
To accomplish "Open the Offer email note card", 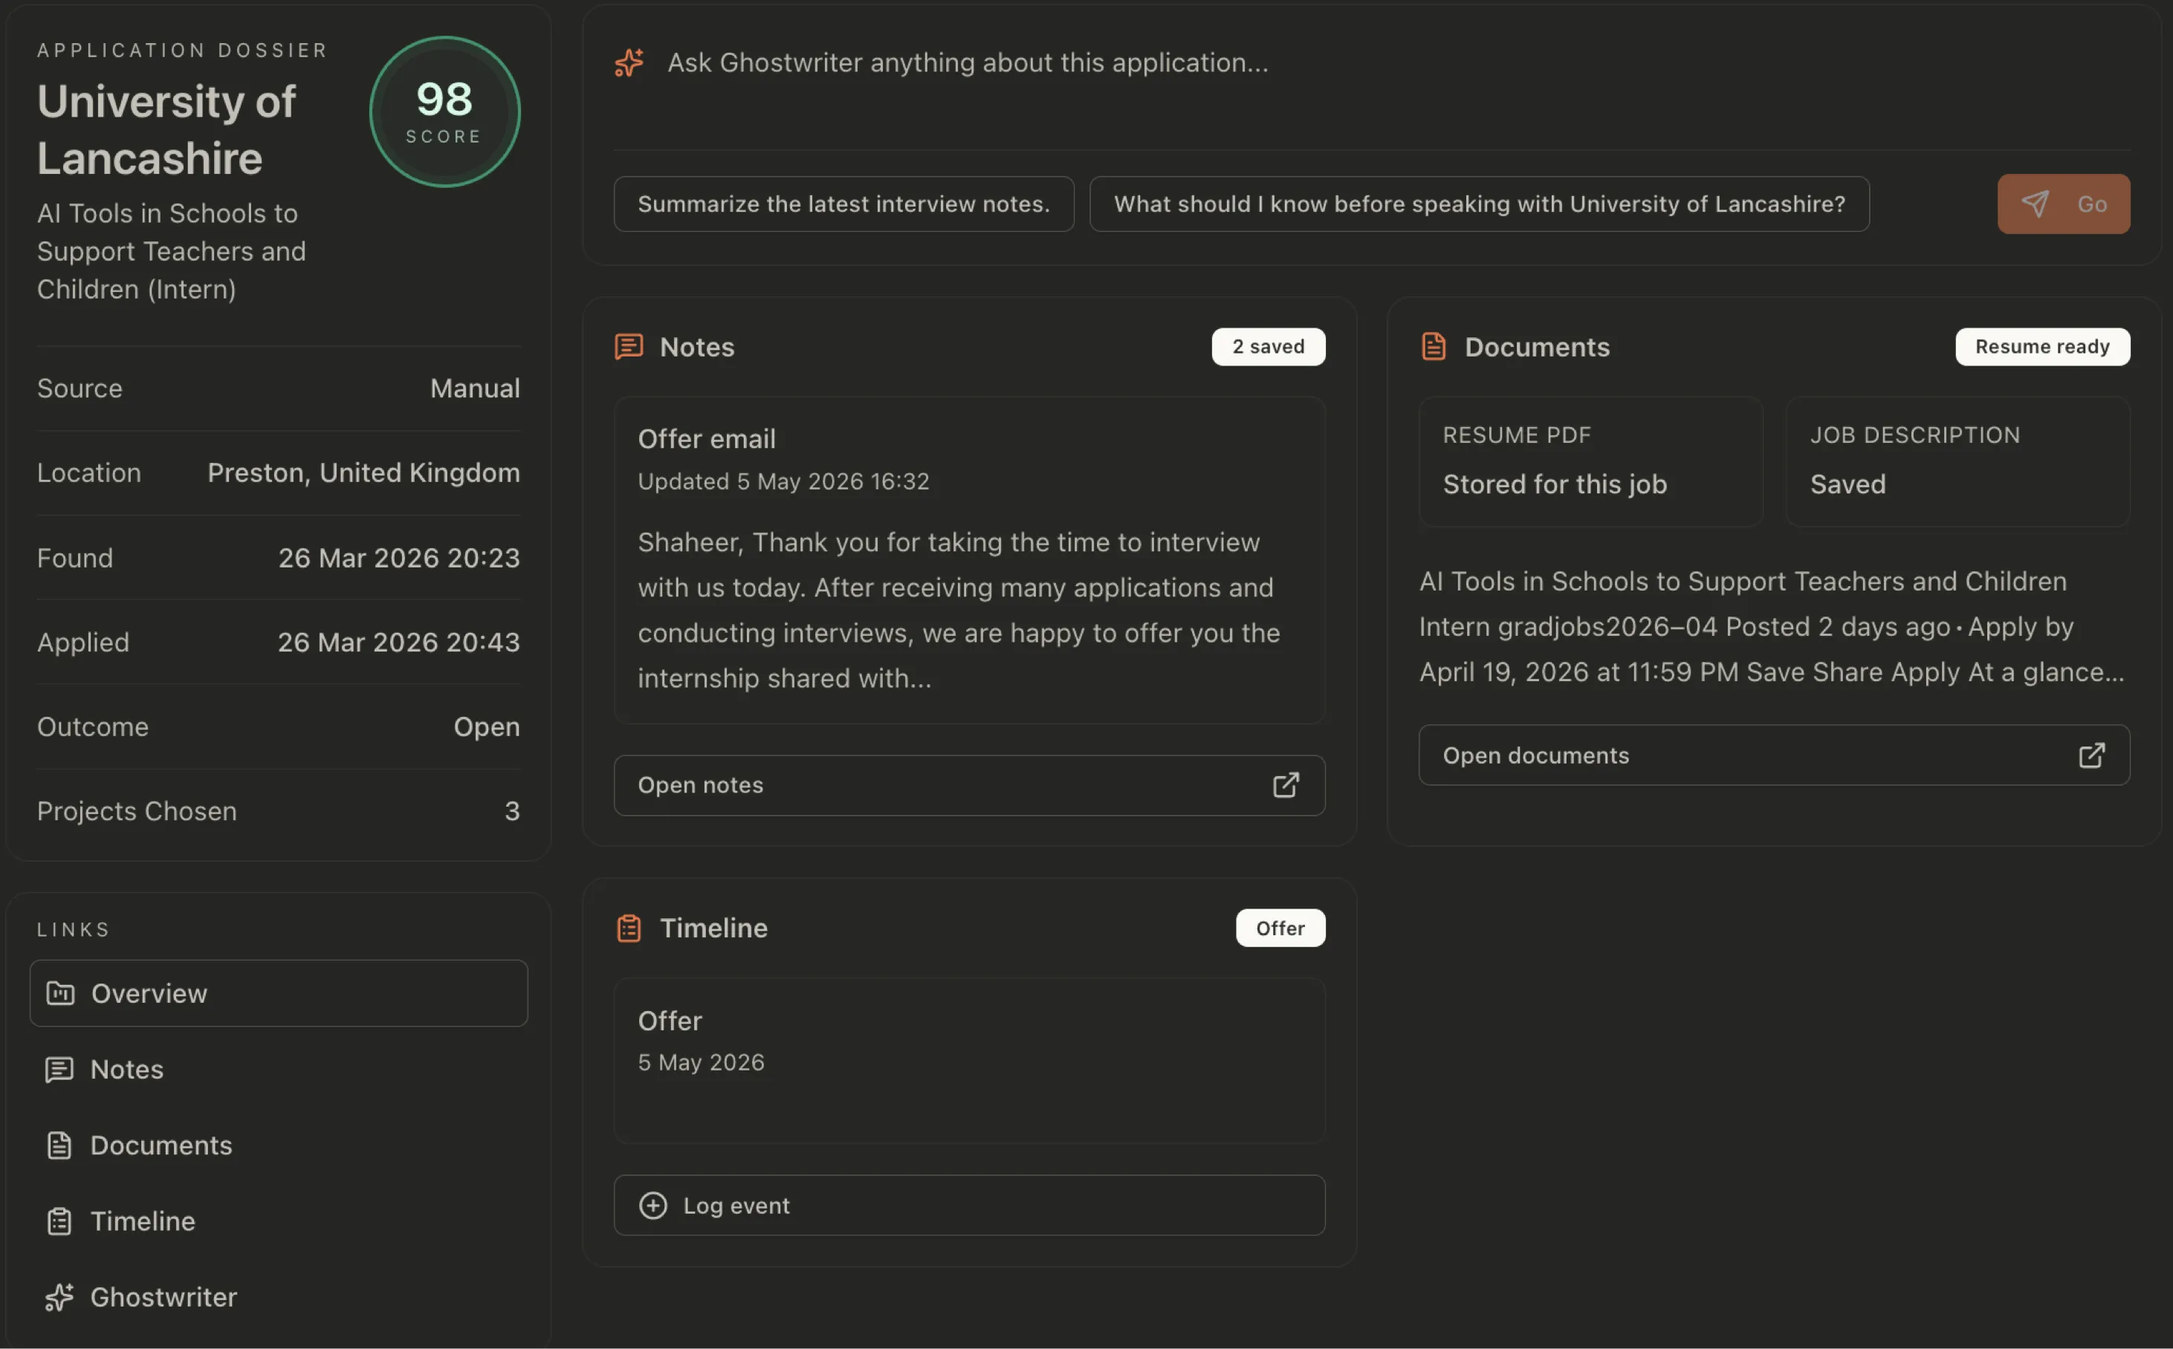I will (969, 560).
